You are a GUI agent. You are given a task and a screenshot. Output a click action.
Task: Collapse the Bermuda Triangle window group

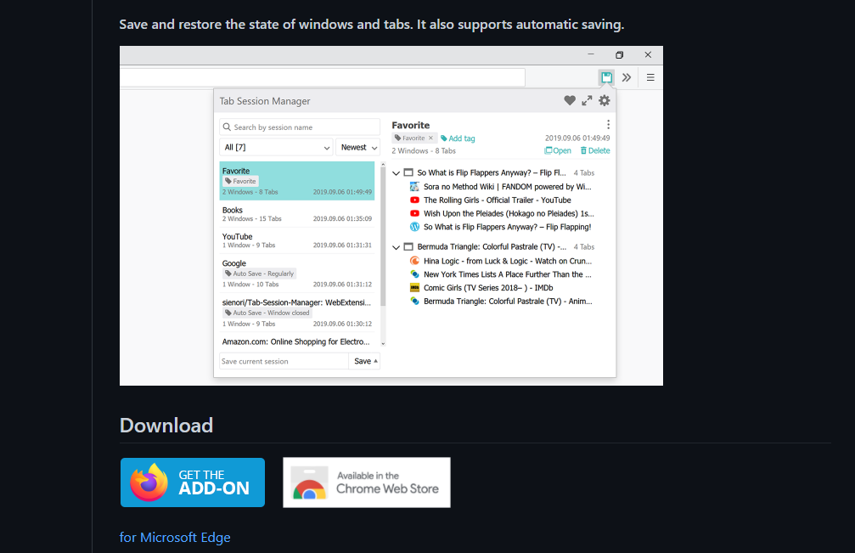[x=396, y=247]
